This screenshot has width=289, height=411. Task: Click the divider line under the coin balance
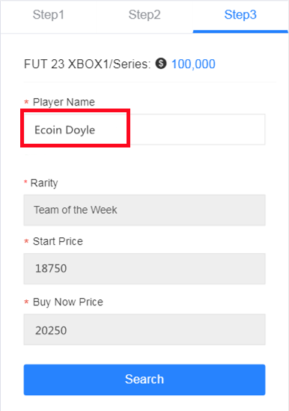tap(150, 82)
